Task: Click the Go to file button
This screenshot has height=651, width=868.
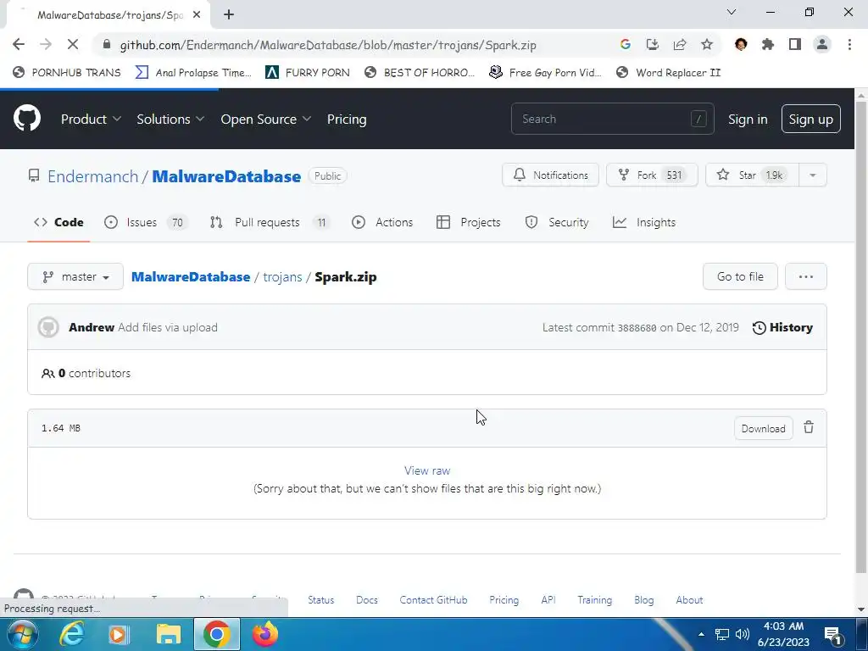Action: 740,276
